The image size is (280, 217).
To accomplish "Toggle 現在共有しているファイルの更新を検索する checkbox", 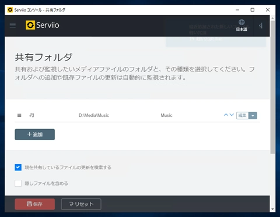I will [18, 168].
